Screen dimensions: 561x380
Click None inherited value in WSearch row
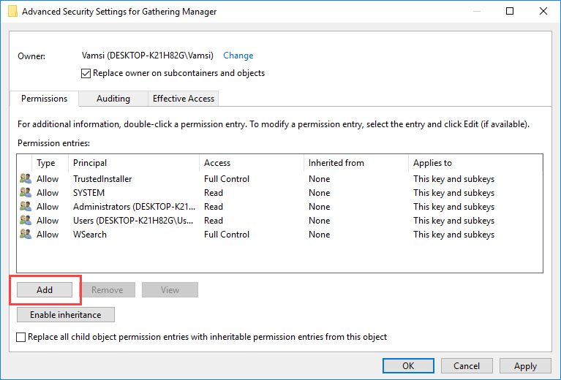click(x=319, y=235)
